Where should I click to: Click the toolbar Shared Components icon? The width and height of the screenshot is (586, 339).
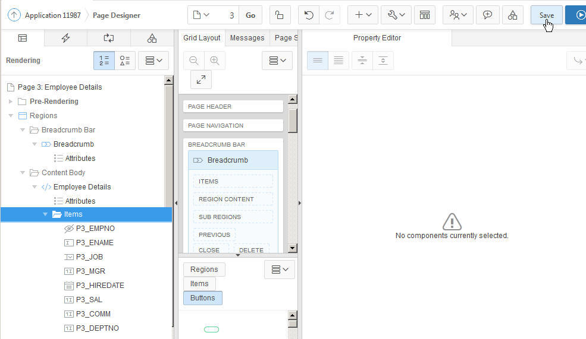(x=512, y=15)
